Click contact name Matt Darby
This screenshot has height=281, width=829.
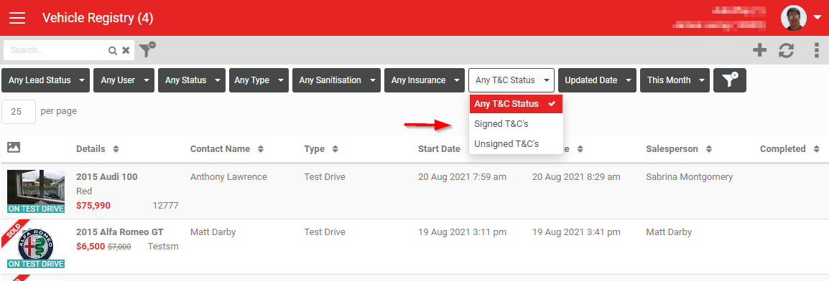coord(213,232)
